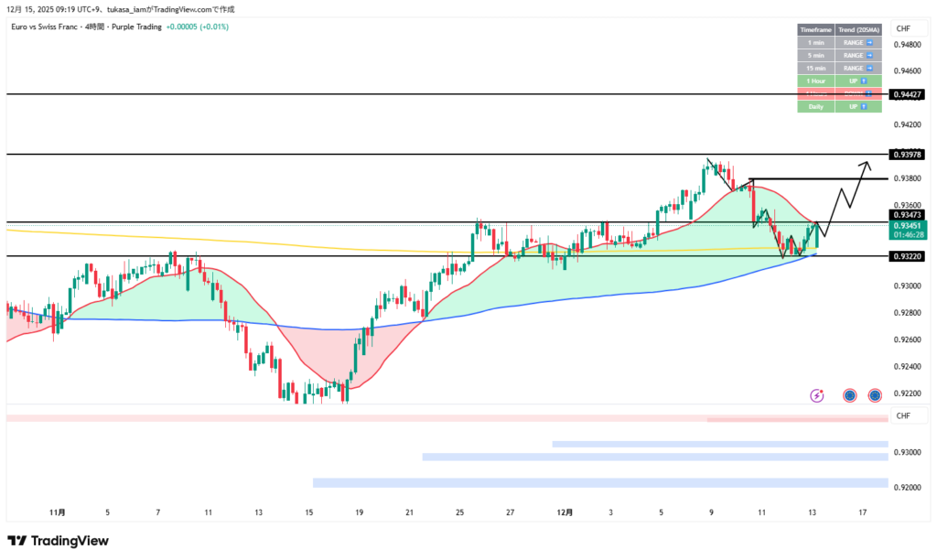Open the CHF currency selector at top right
The image size is (937, 560).
(903, 28)
